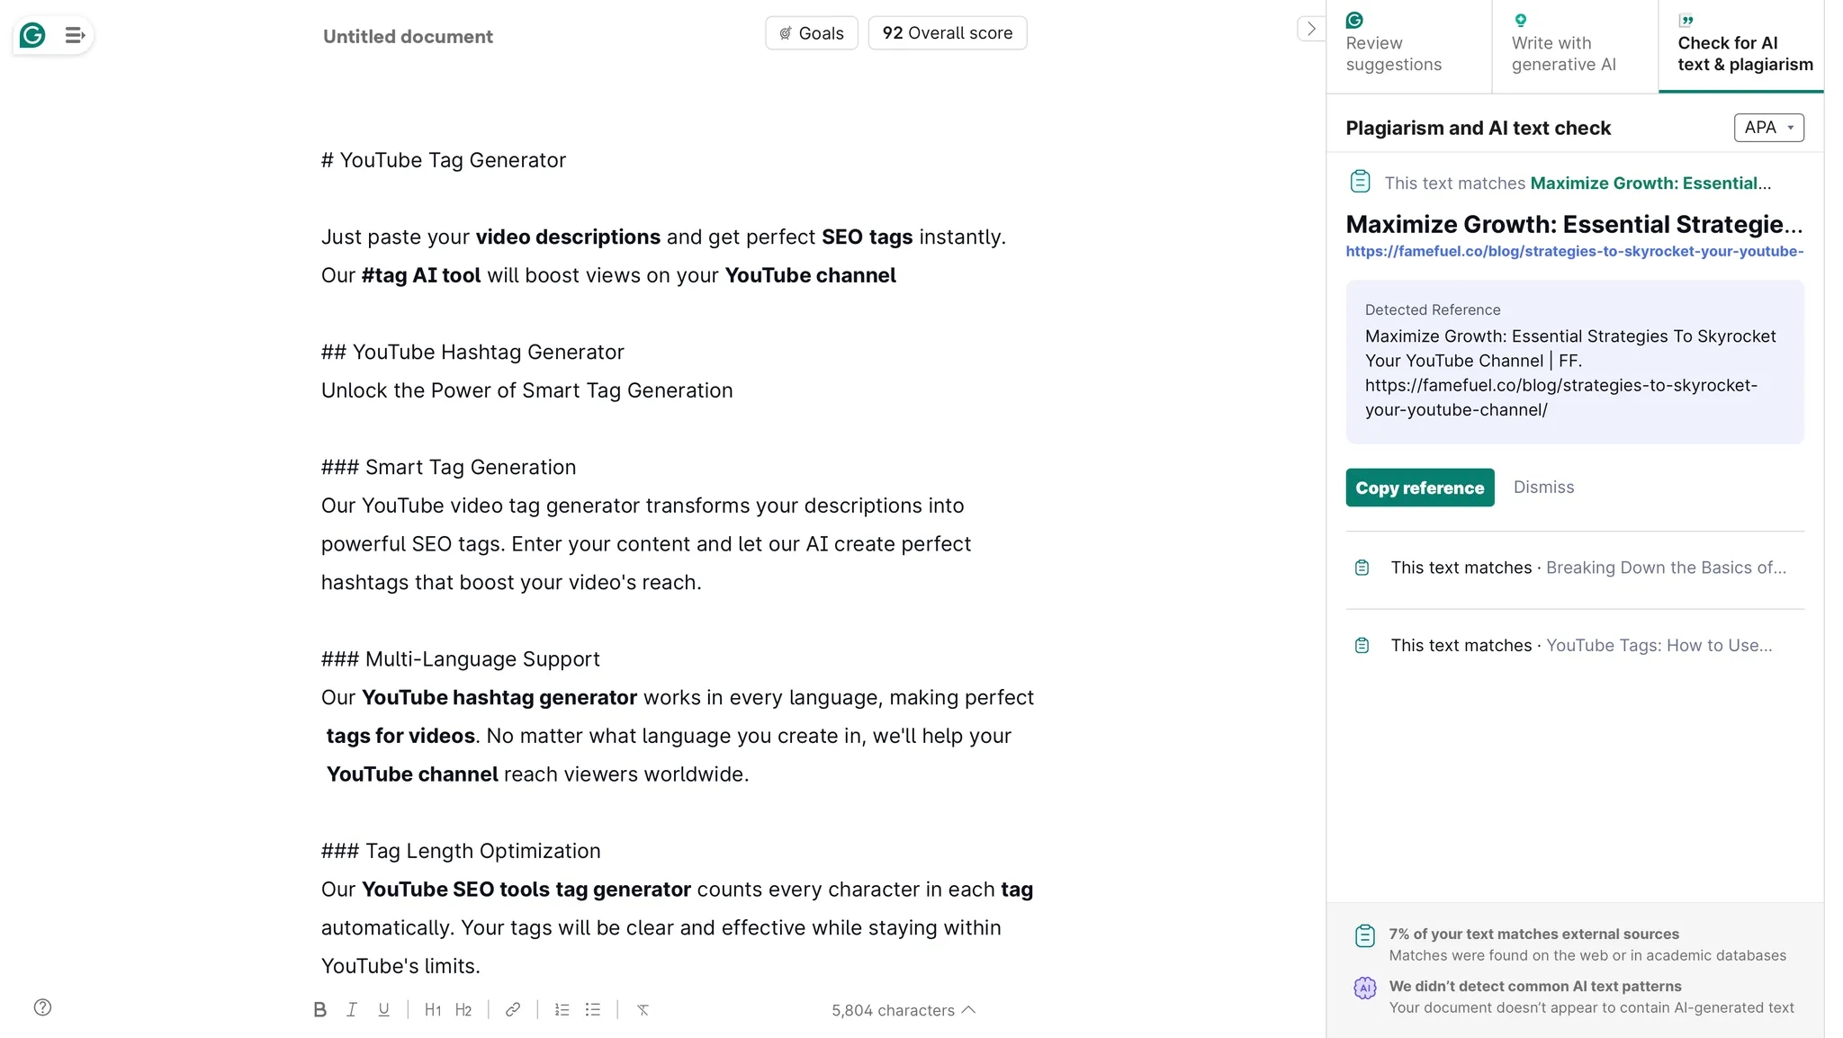1843x1038 pixels.
Task: Clear text formatting
Action: [643, 1009]
